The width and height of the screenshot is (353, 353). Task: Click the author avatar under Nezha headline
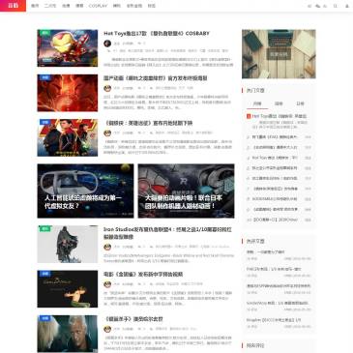(107, 88)
